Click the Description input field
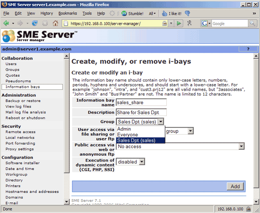The height and width of the screenshot is (213, 260). click(x=141, y=112)
